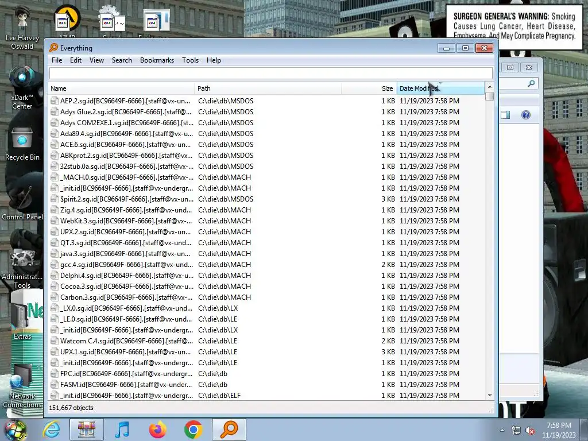Select the 32stub.0a.sg.id file icon
Image resolution: width=588 pixels, height=441 pixels.
(55, 166)
